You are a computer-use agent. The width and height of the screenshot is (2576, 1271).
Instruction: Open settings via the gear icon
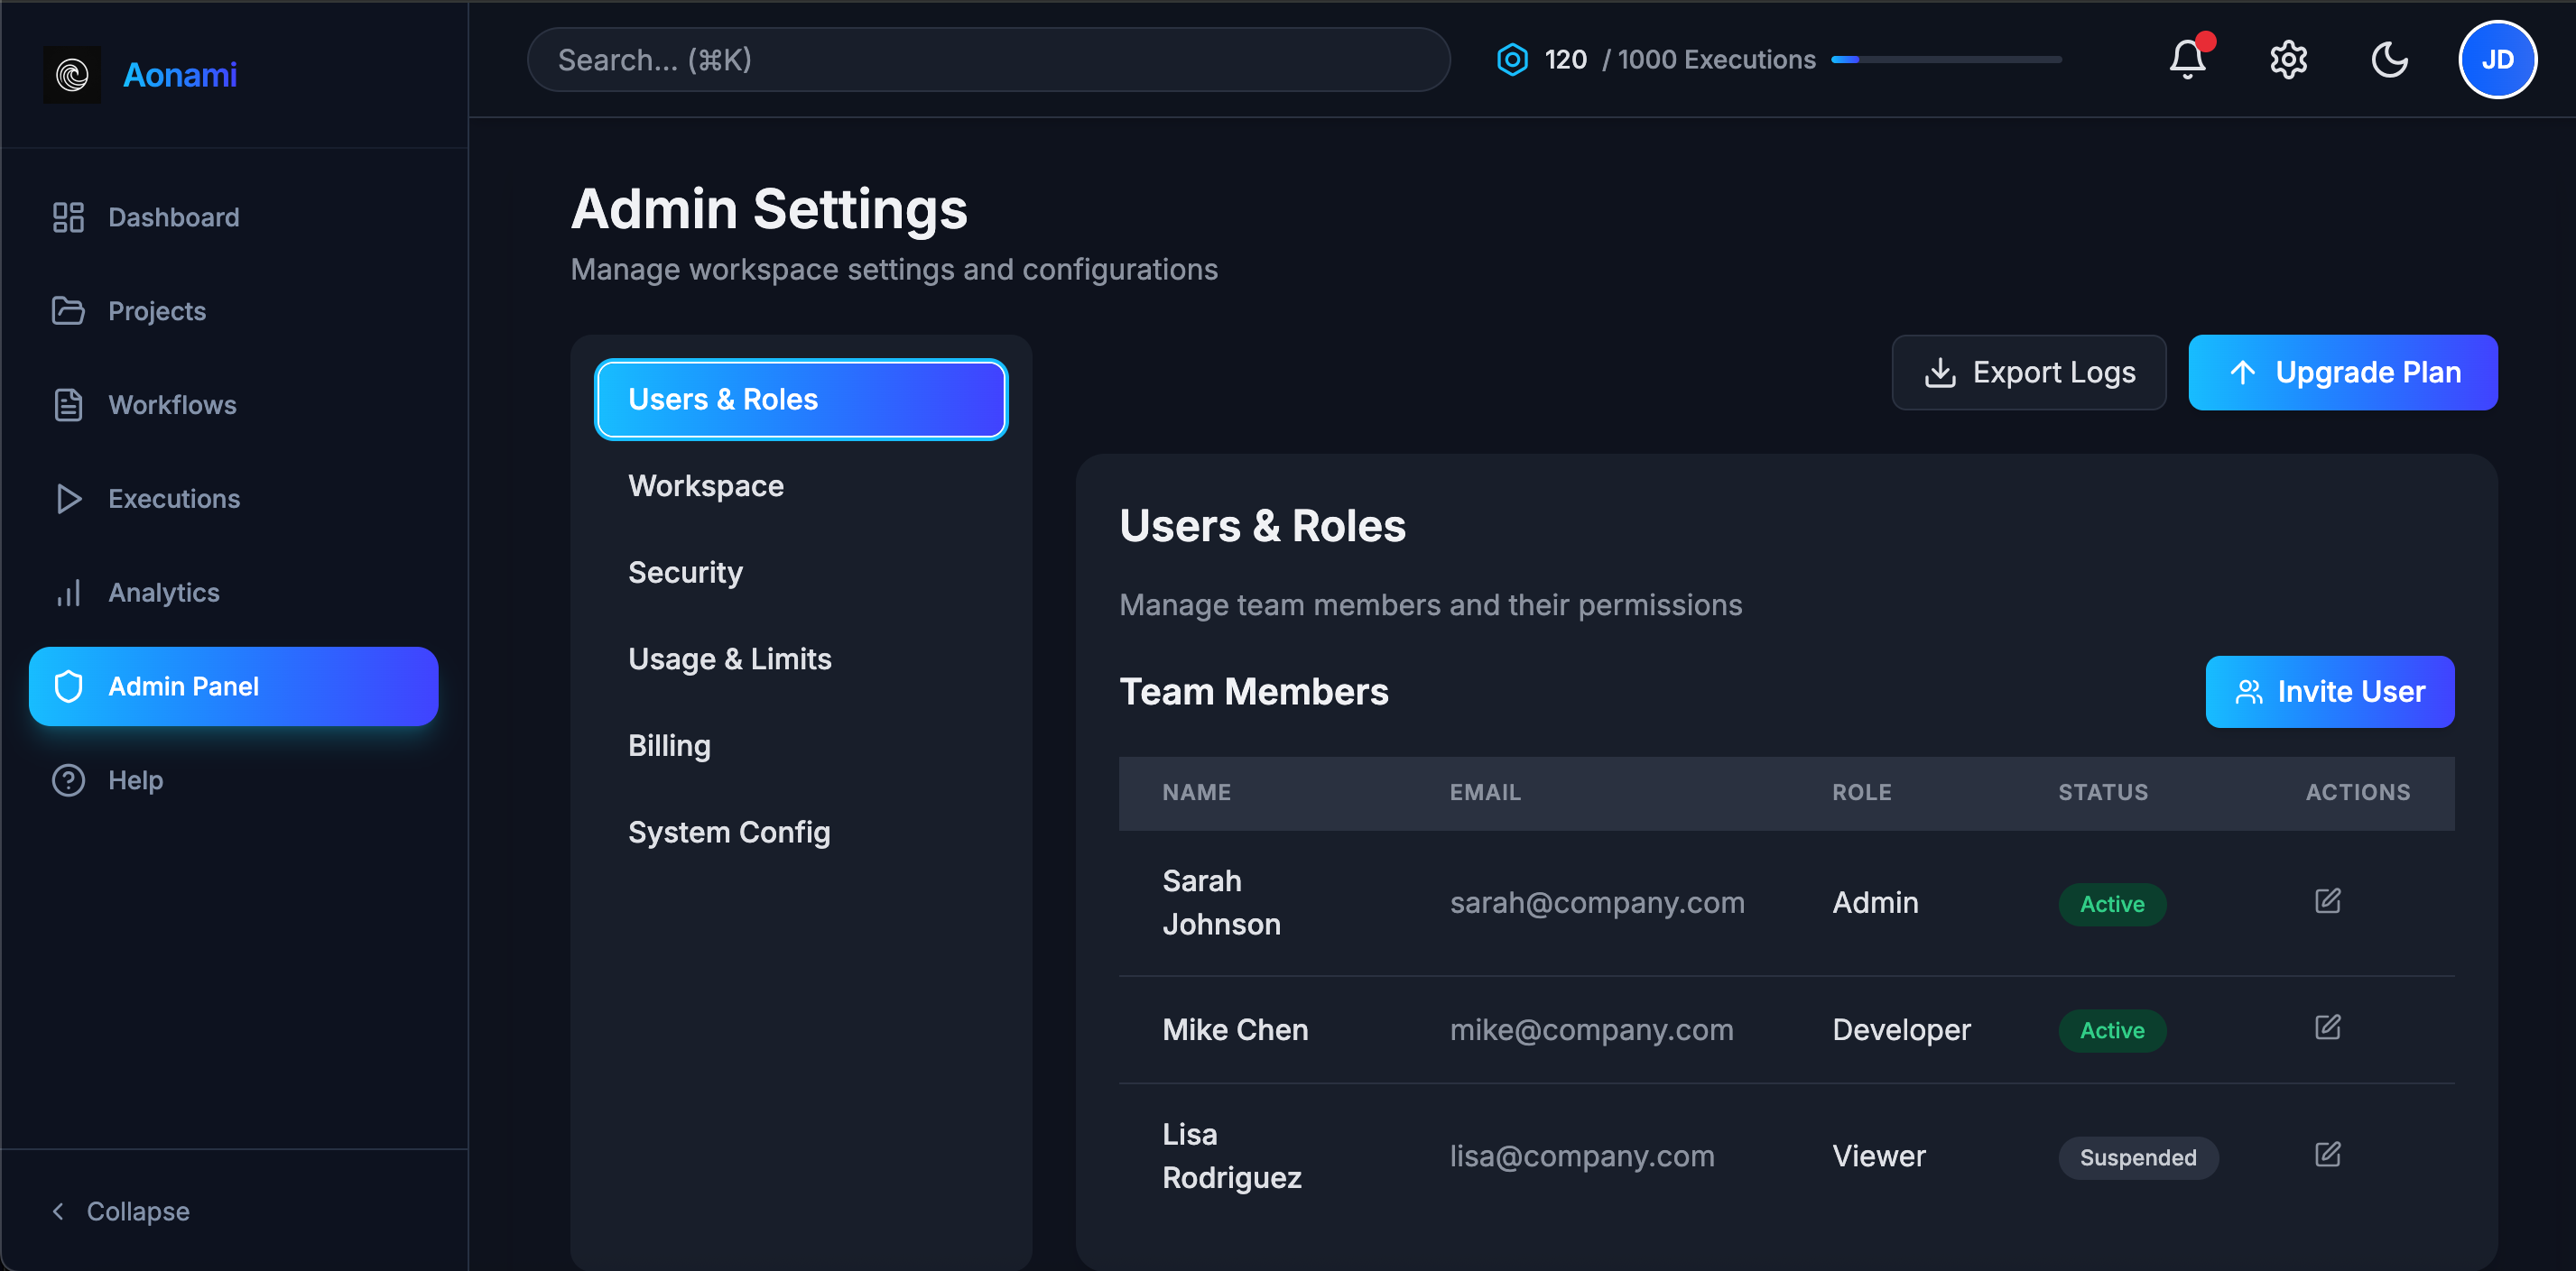coord(2288,59)
